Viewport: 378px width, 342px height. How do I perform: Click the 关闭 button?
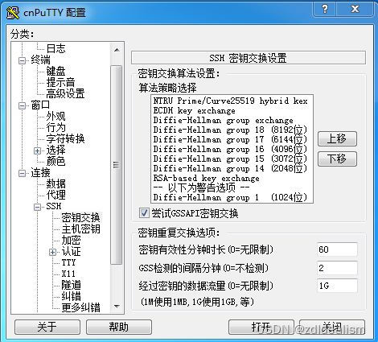(332, 327)
